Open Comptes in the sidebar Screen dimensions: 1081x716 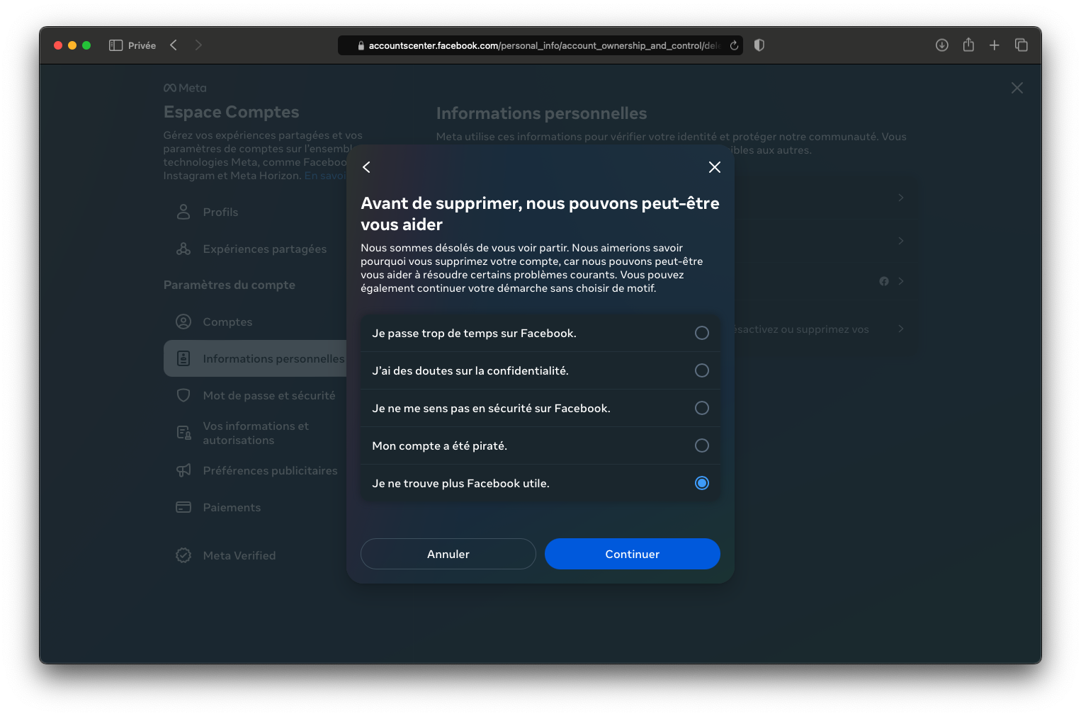tap(255, 322)
